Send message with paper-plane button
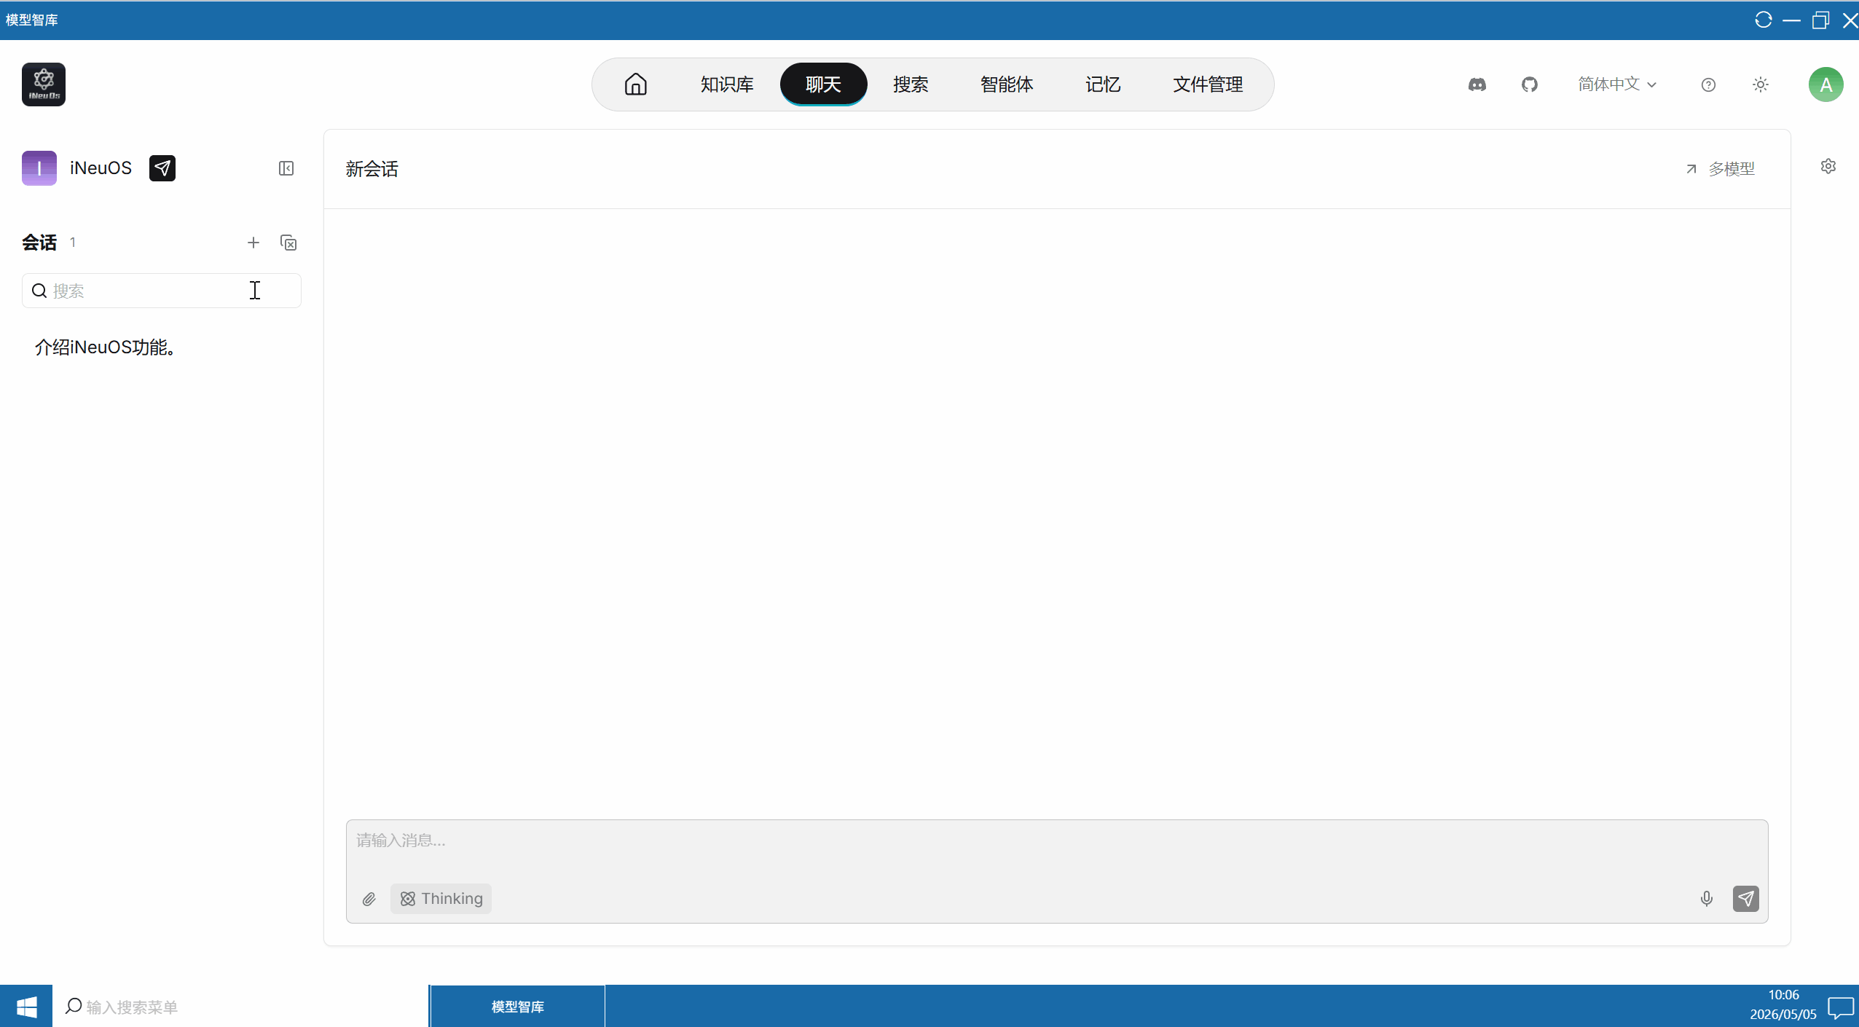Image resolution: width=1859 pixels, height=1027 pixels. [x=1746, y=899]
